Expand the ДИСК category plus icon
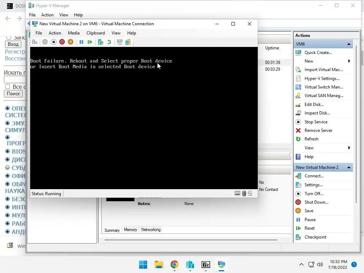Viewport: 364px width, 273px height. coord(7,159)
